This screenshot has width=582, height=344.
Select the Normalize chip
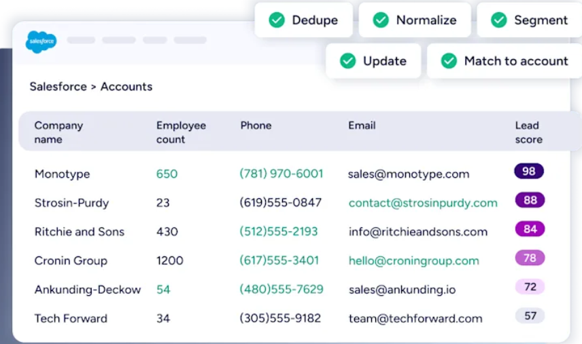[x=415, y=20]
